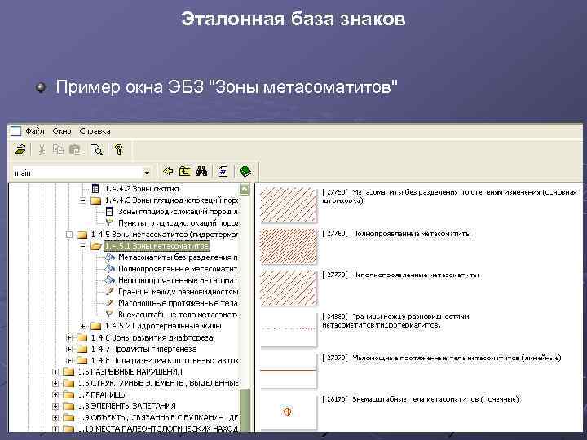The image size is (587, 440).
Task: Click the 27750 sparse hatch pattern swatch
Action: (x=289, y=205)
